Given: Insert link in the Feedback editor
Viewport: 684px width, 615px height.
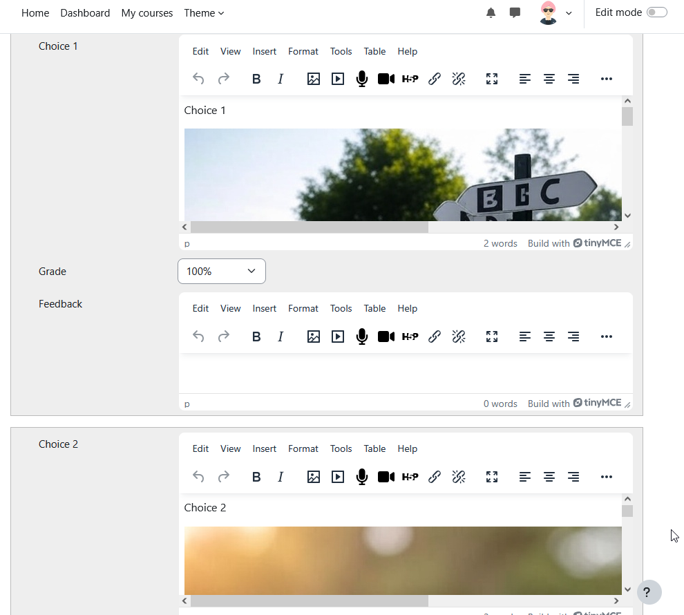Looking at the screenshot, I should (x=435, y=337).
